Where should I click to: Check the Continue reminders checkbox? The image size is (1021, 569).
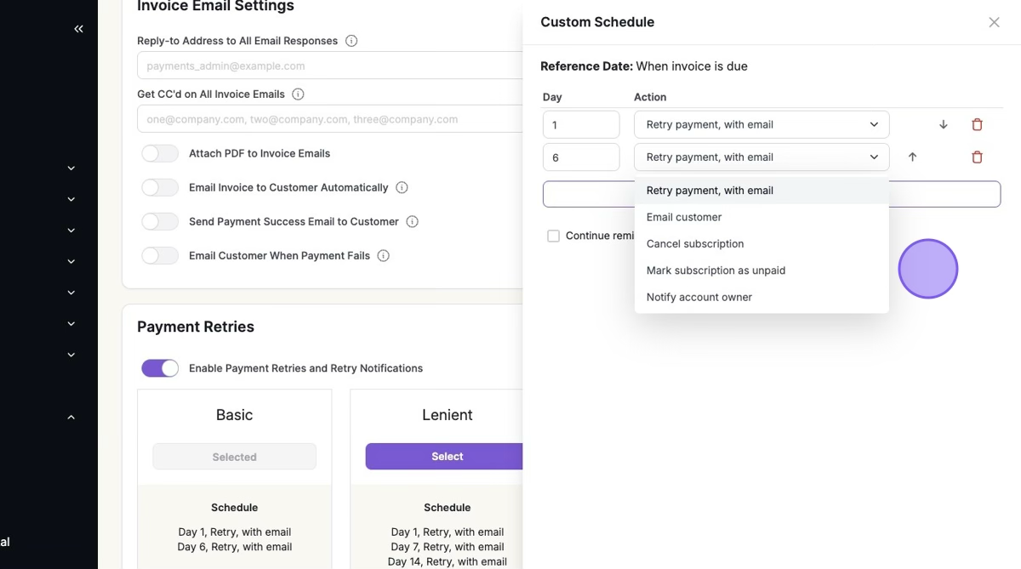coord(553,236)
